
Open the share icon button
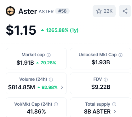pos(125,11)
